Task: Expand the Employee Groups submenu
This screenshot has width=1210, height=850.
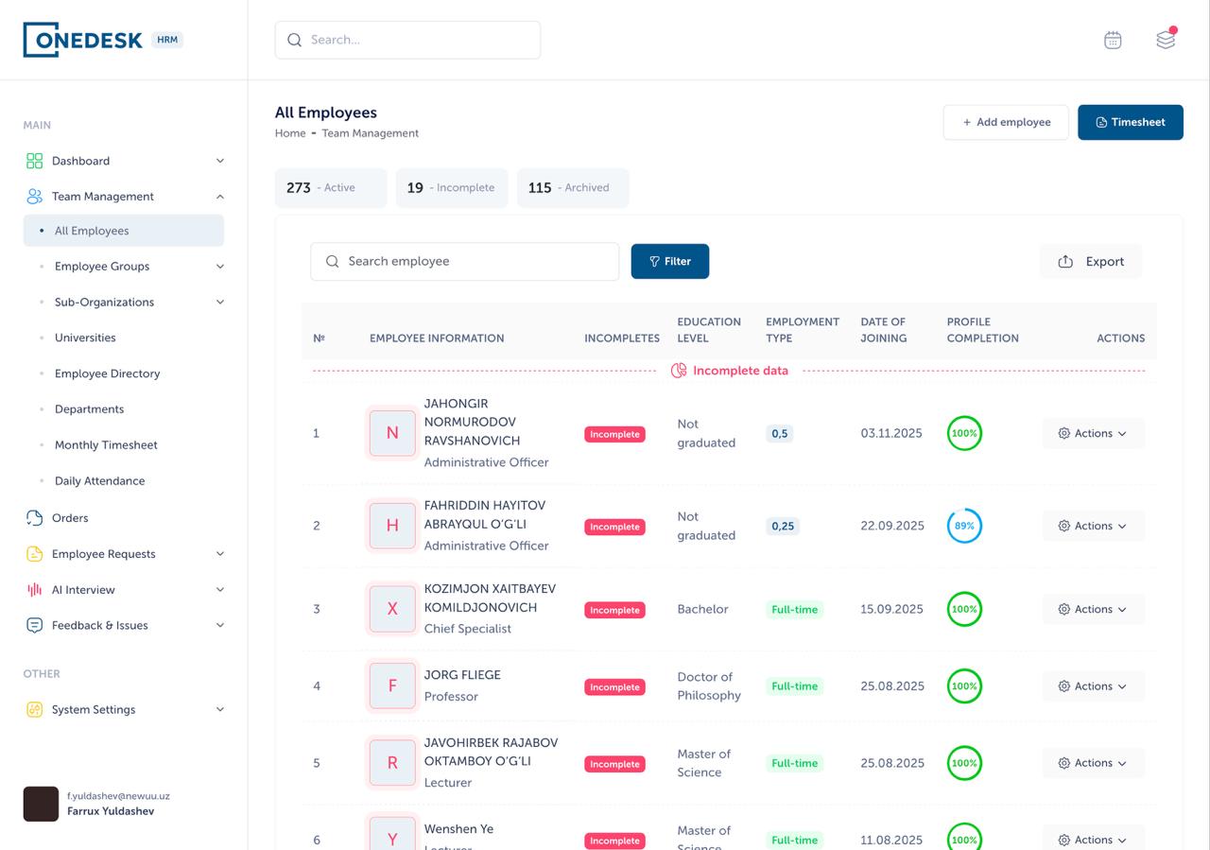Action: (x=220, y=267)
